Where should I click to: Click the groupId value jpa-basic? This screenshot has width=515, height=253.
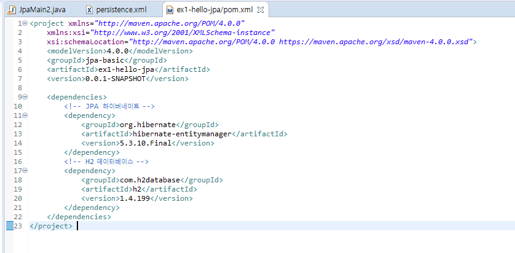click(x=104, y=60)
